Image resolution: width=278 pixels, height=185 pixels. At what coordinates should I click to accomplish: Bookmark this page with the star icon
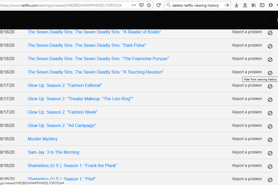(x=149, y=5)
